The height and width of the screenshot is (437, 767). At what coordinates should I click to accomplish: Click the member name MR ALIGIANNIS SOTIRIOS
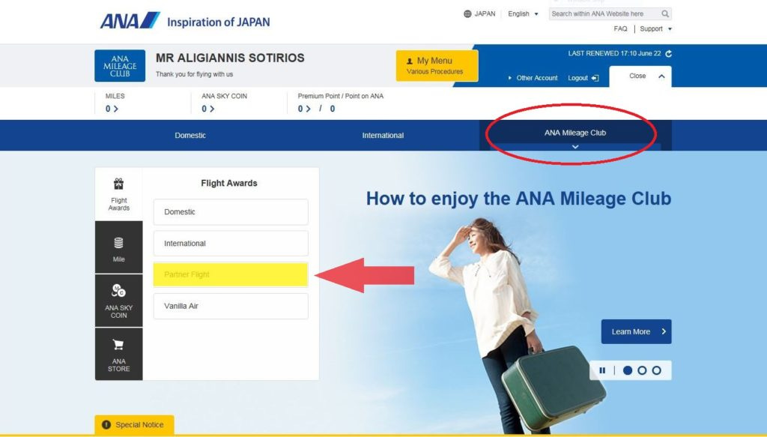point(230,58)
